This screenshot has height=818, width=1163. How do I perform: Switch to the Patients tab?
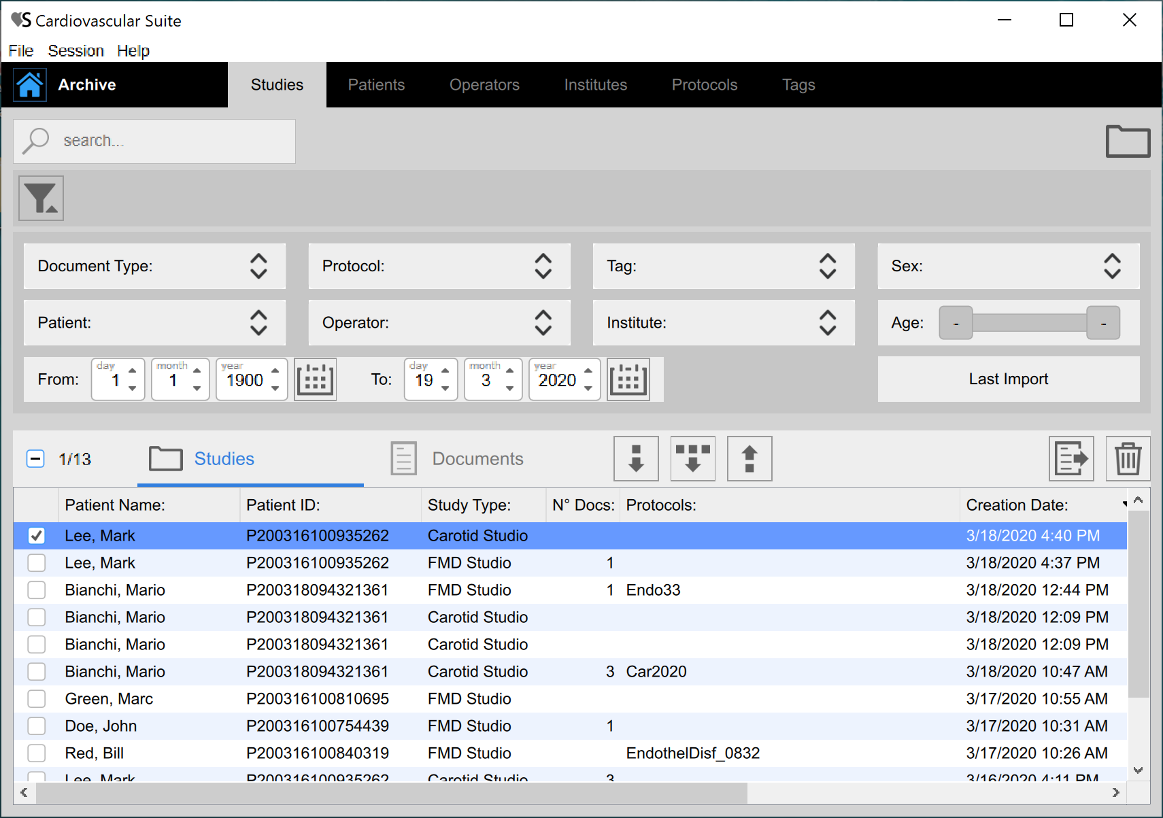pyautogui.click(x=376, y=85)
